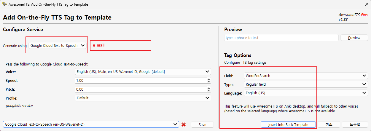This screenshot has width=371, height=131.
Task: Open the Voice dropdown list
Action: click(143, 71)
